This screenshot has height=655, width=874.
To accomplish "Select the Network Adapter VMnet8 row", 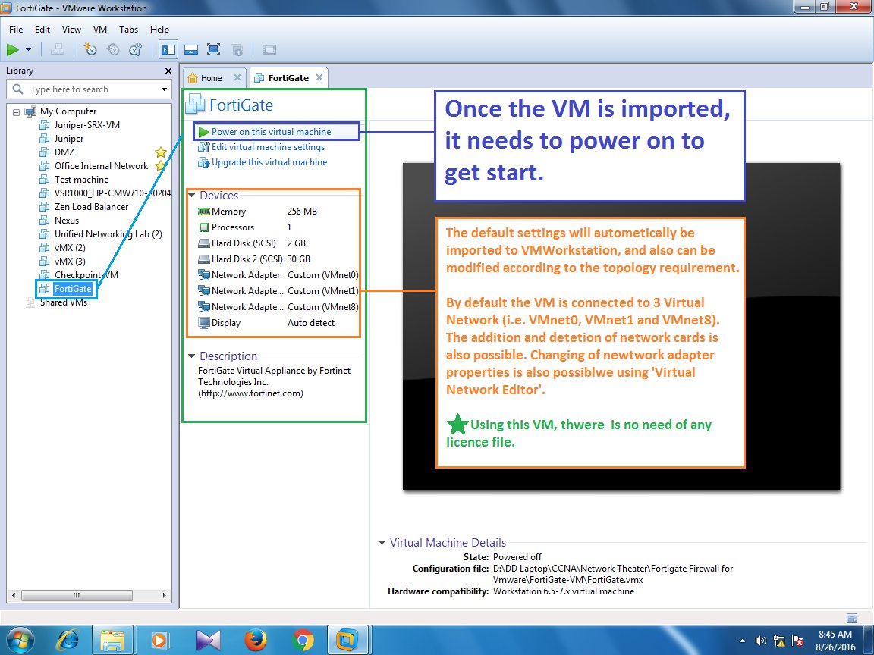I will tap(278, 307).
